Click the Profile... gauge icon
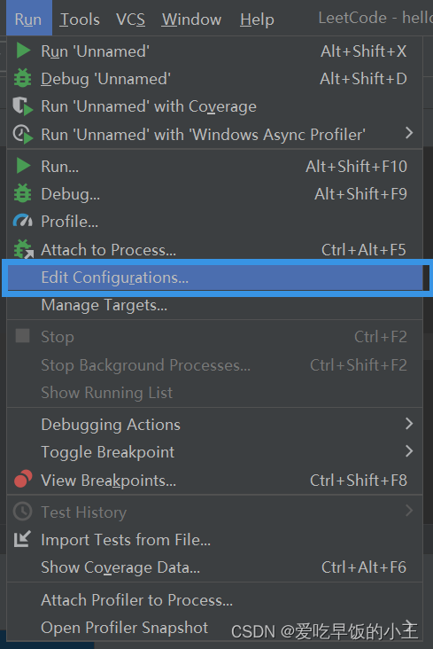Screen dimensions: 433x649 coord(23,221)
